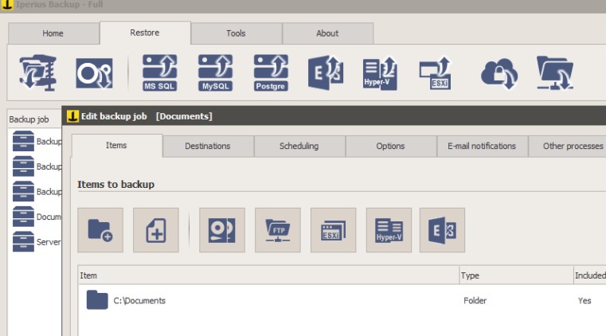The width and height of the screenshot is (606, 336).
Task: Select the second Backup job entry
Action: tap(37, 166)
